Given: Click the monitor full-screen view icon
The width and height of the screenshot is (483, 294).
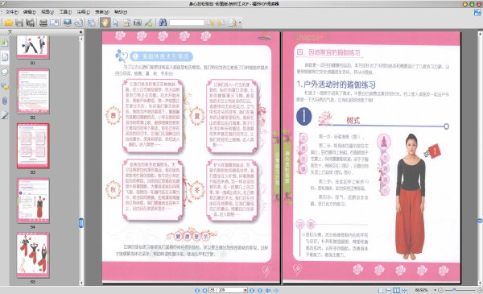Looking at the screenshot, I should (67, 23).
